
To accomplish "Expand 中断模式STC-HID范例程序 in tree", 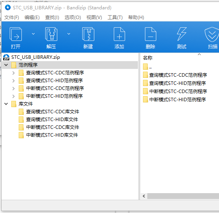I will (x=13, y=96).
